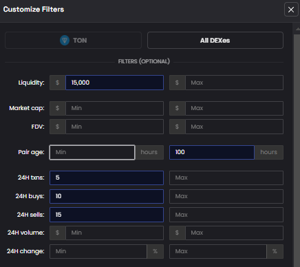Click the dollar prefix of Market cap Max

(177, 108)
